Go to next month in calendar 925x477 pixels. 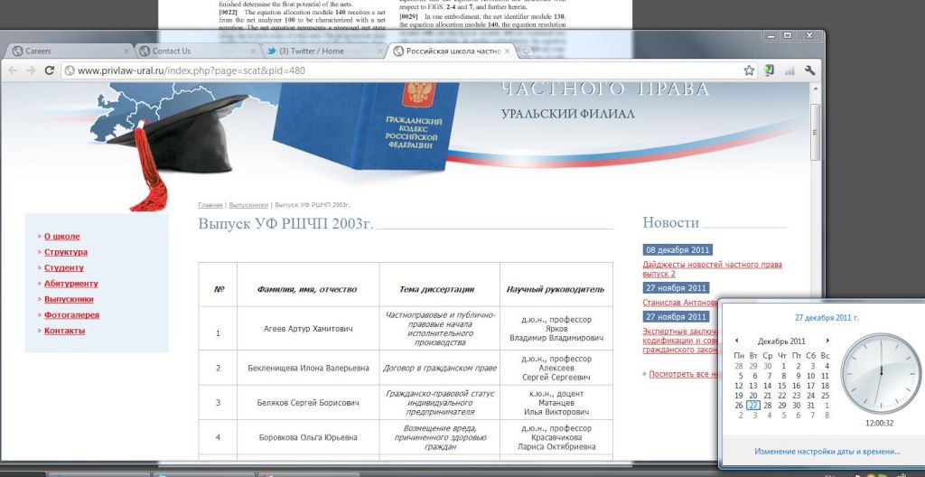click(x=827, y=341)
